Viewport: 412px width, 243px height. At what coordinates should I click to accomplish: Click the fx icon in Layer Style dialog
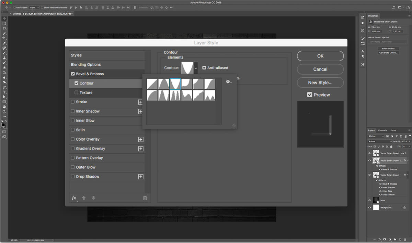pos(74,198)
